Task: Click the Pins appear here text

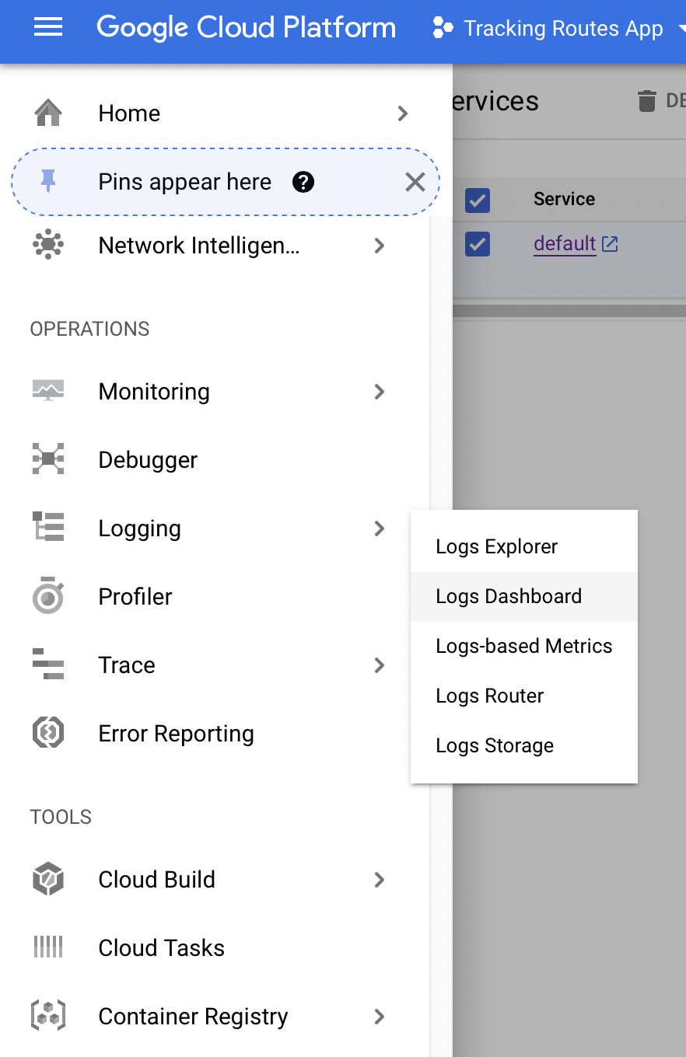Action: tap(185, 182)
